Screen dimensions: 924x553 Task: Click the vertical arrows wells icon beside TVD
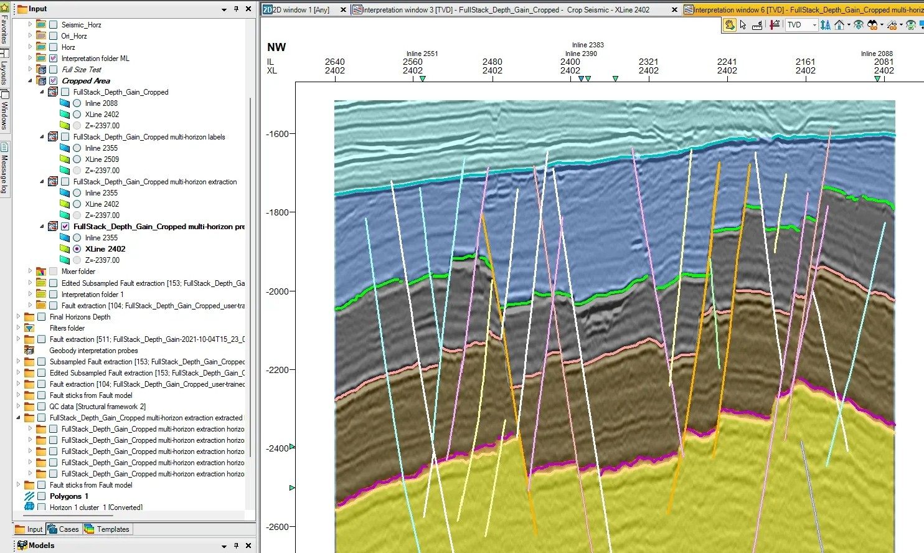pyautogui.click(x=825, y=25)
